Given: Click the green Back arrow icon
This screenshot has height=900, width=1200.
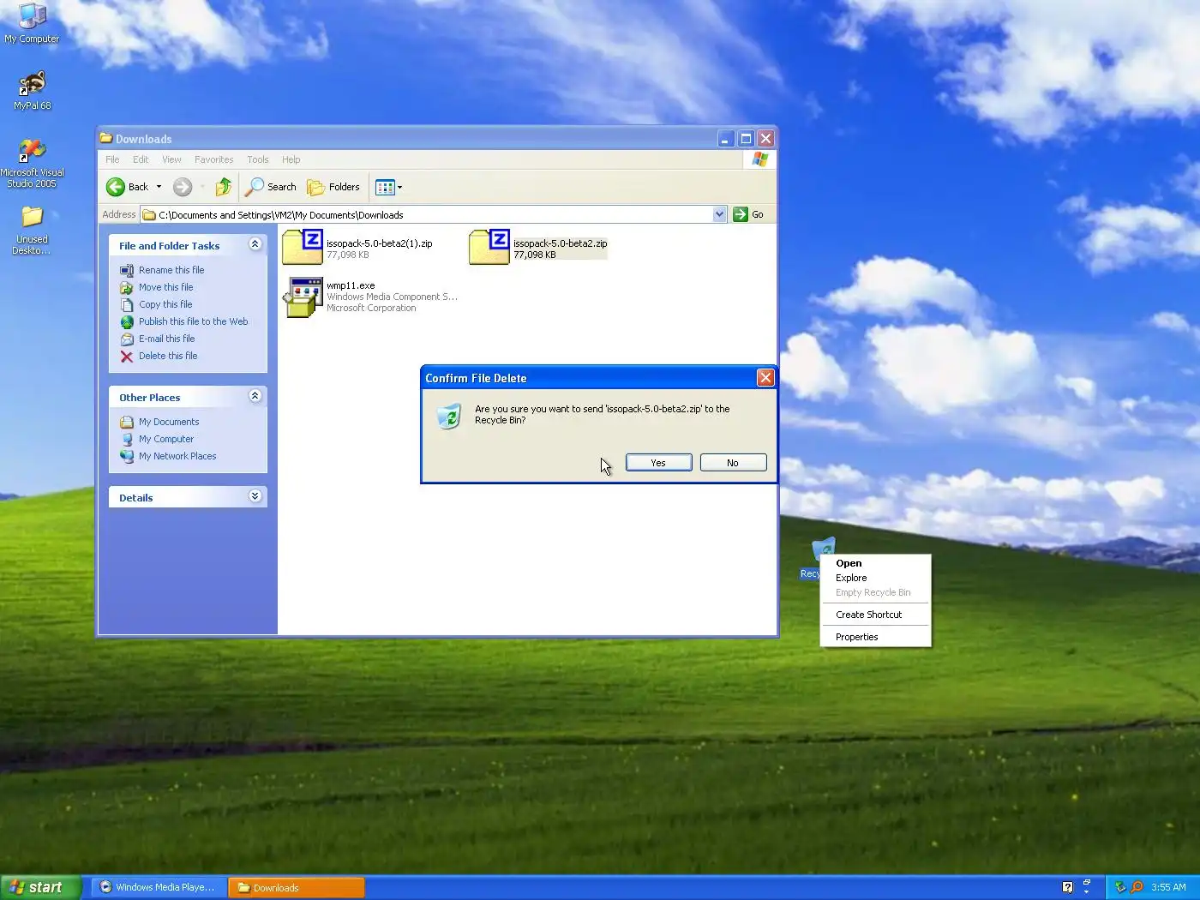Looking at the screenshot, I should 116,187.
